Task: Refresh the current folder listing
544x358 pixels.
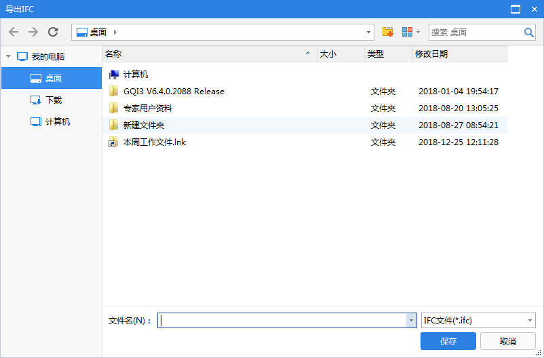Action: click(53, 32)
